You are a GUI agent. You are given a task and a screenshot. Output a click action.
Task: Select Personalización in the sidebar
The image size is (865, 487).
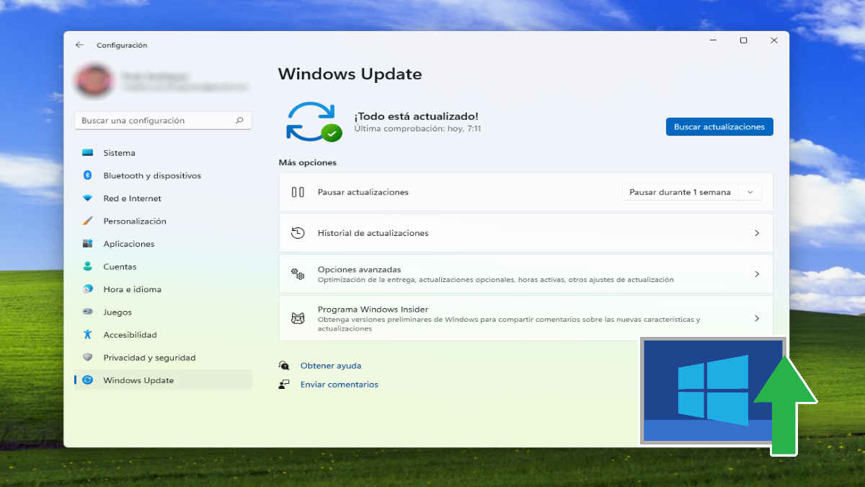pyautogui.click(x=164, y=221)
